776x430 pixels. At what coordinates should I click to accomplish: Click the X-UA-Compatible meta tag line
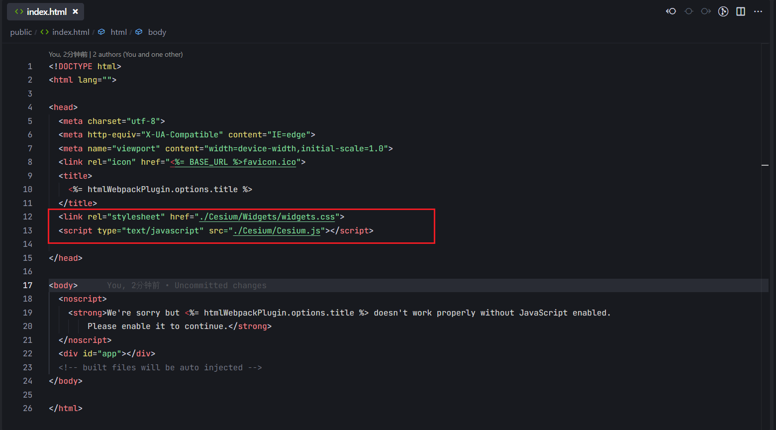[x=187, y=135]
